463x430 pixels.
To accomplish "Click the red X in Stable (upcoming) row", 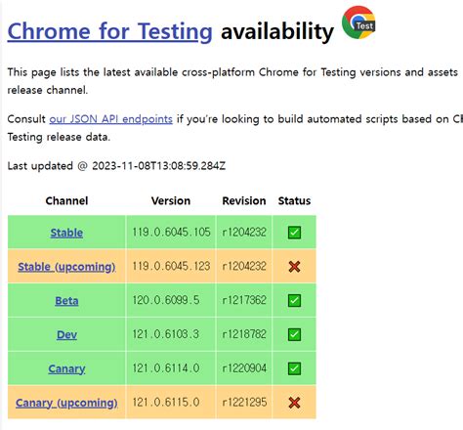I will (x=294, y=267).
